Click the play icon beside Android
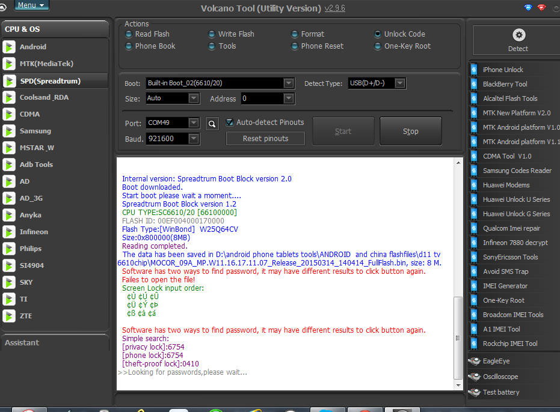This screenshot has height=412, width=560. pos(9,47)
